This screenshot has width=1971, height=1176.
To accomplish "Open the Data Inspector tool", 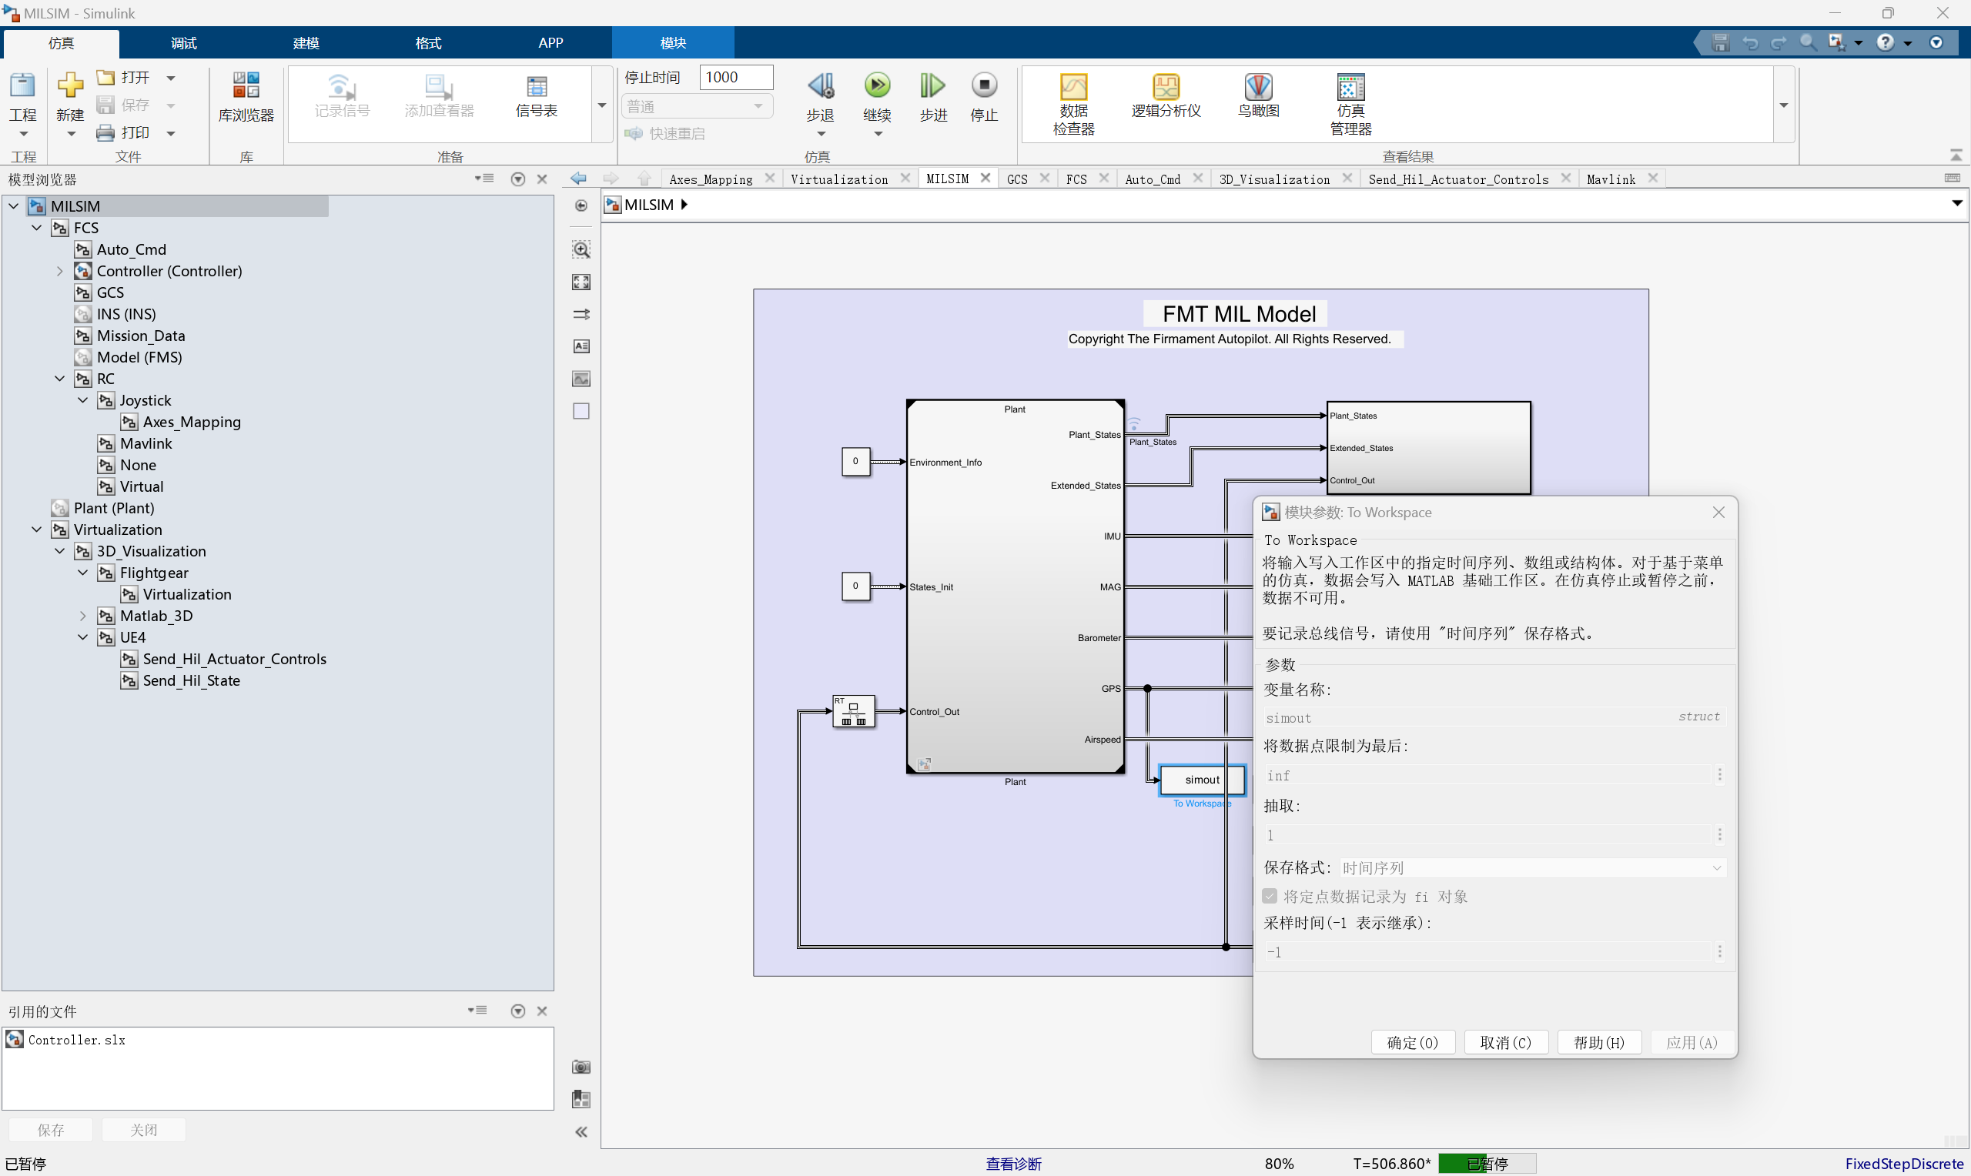I will pos(1073,85).
